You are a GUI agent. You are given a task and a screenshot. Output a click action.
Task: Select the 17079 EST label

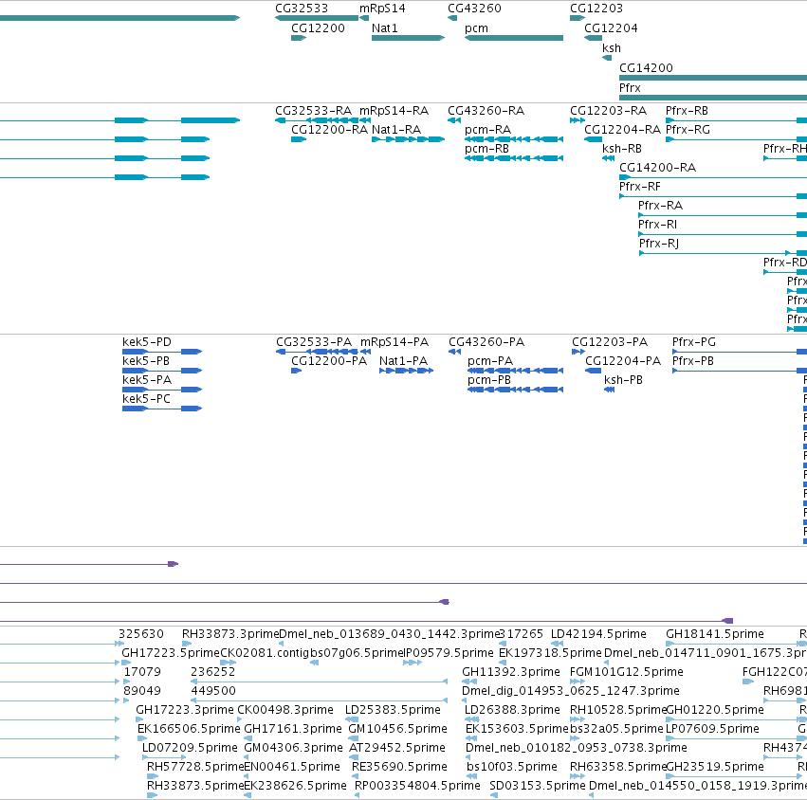click(x=142, y=672)
